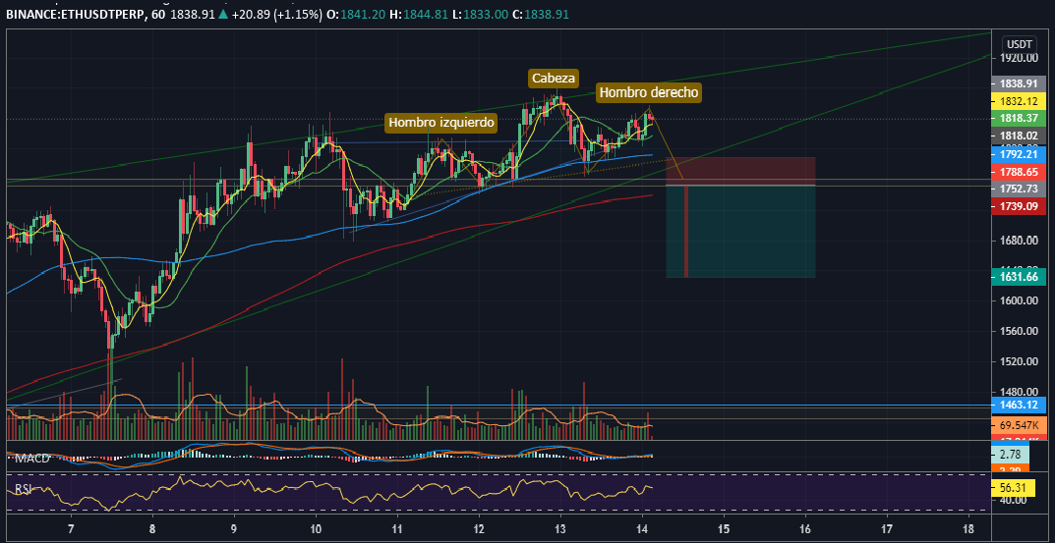The image size is (1055, 543).
Task: Click the blue 1463.12 price label
Action: coord(1021,405)
